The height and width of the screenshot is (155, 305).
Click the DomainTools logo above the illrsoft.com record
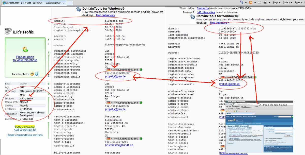click(x=78, y=9)
